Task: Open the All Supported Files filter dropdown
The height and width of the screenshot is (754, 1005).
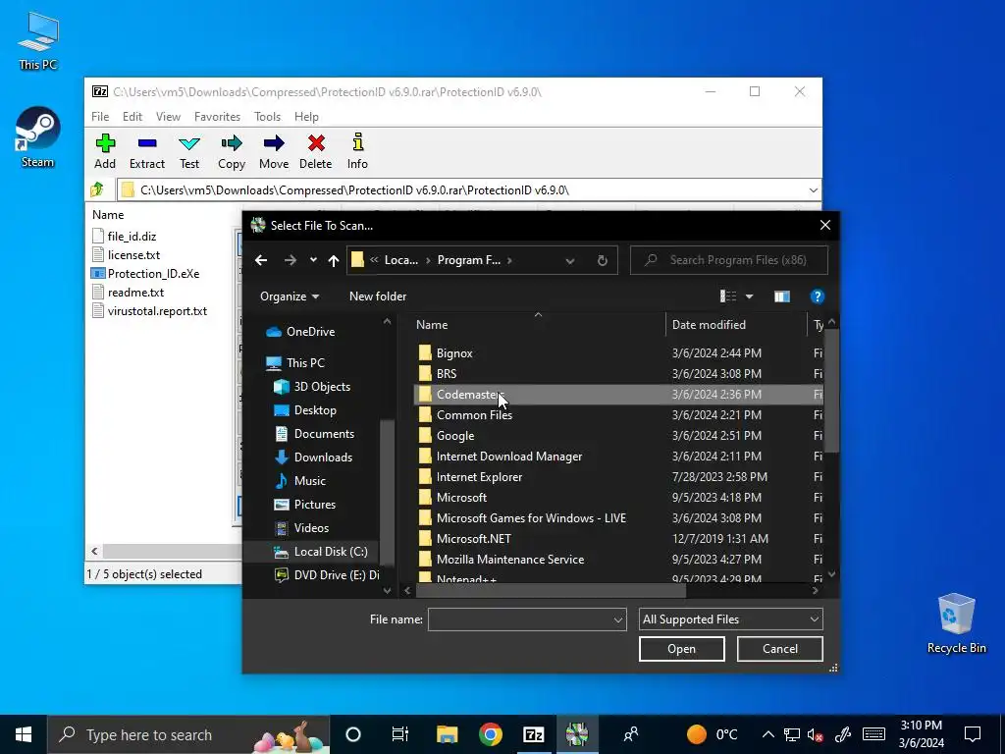Action: (730, 619)
